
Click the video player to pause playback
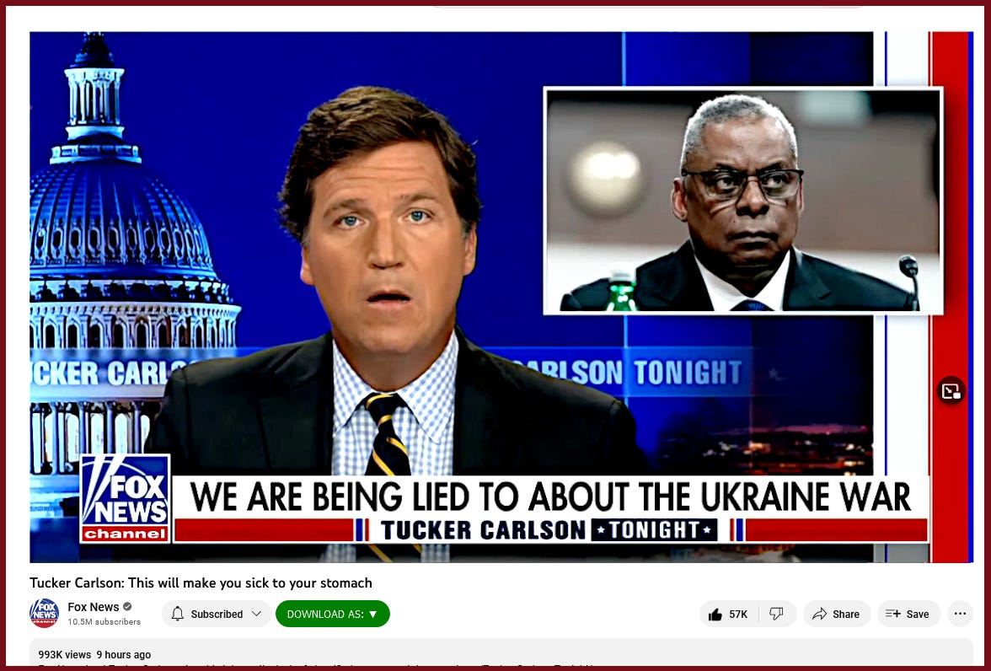pos(501,297)
